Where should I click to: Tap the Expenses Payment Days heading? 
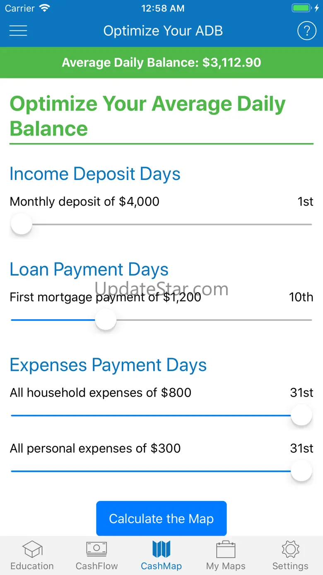(108, 365)
